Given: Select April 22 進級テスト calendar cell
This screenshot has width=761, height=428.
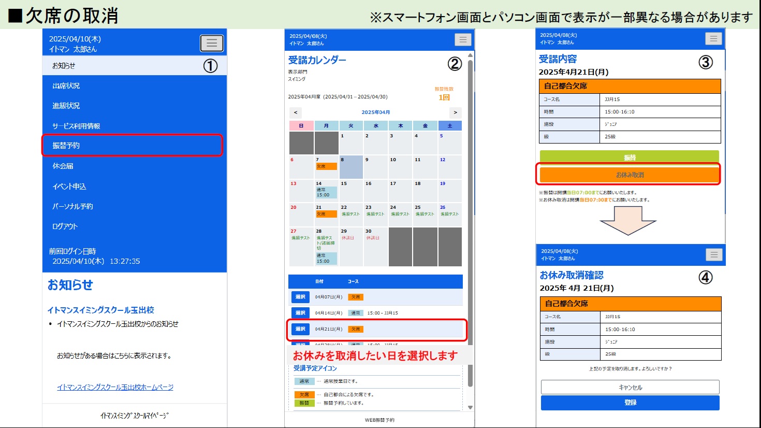Looking at the screenshot, I should (x=352, y=215).
